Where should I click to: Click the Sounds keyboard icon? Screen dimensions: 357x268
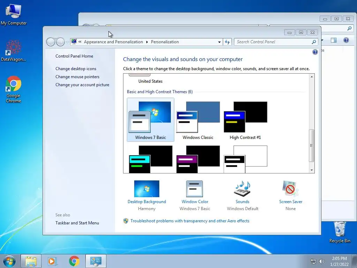pos(242,189)
